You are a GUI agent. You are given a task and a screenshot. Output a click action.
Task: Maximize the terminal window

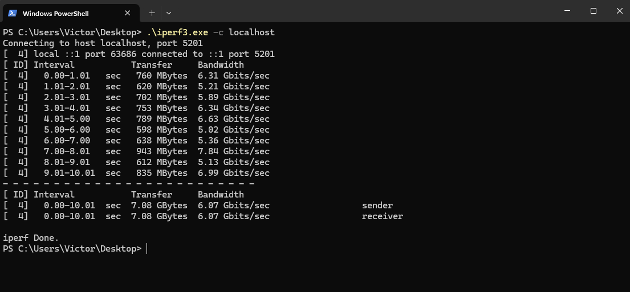[594, 11]
